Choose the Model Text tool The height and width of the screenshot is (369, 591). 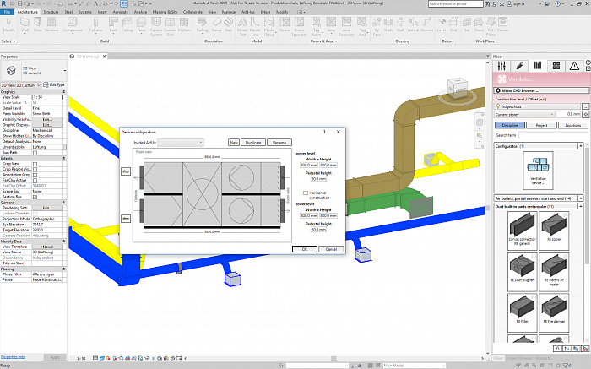[x=242, y=26]
